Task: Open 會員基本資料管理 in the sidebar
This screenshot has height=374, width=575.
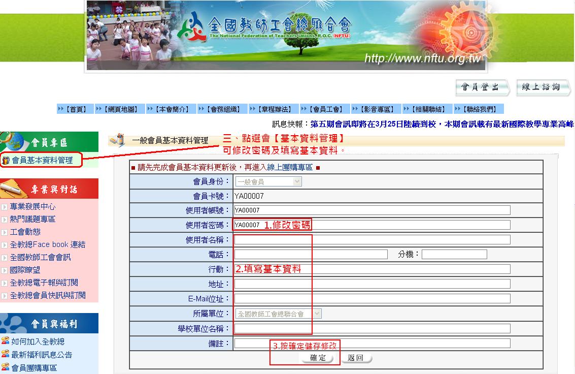Action: (x=43, y=161)
